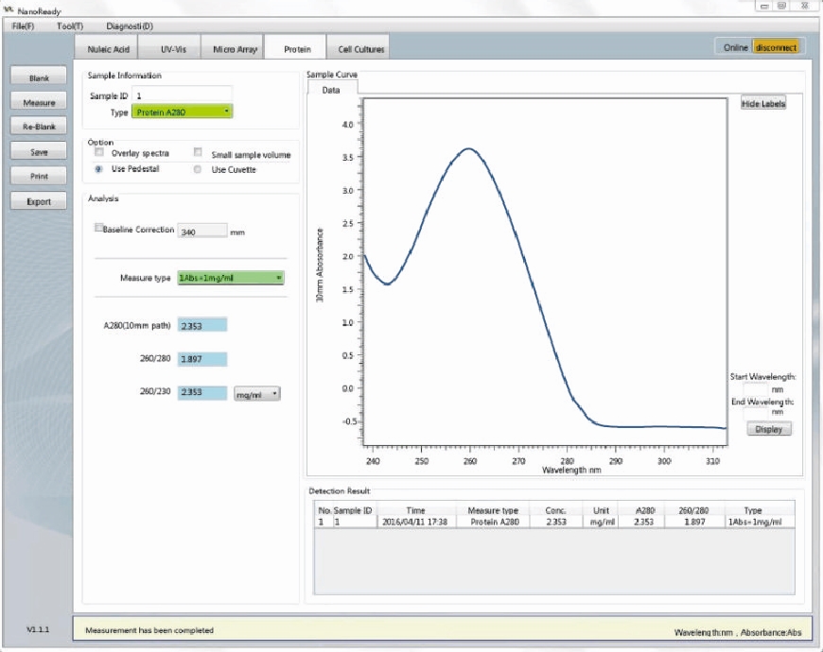Click the Blank button
This screenshot has height=652, width=823.
click(x=39, y=77)
